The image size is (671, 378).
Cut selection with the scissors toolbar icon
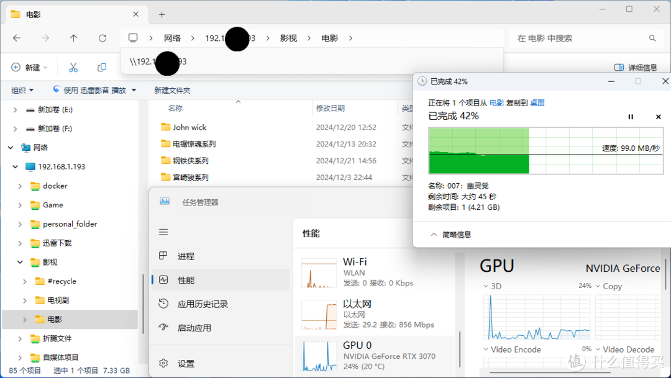pos(73,66)
